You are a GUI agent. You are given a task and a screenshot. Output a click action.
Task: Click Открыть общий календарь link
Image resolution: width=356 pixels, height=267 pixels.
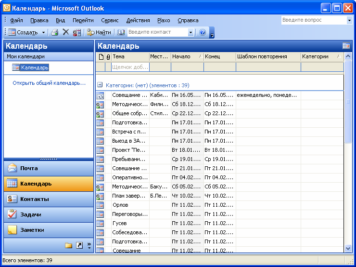[x=49, y=83]
